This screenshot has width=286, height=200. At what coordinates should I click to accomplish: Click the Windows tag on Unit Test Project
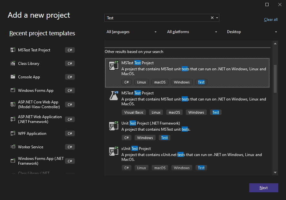(145, 138)
